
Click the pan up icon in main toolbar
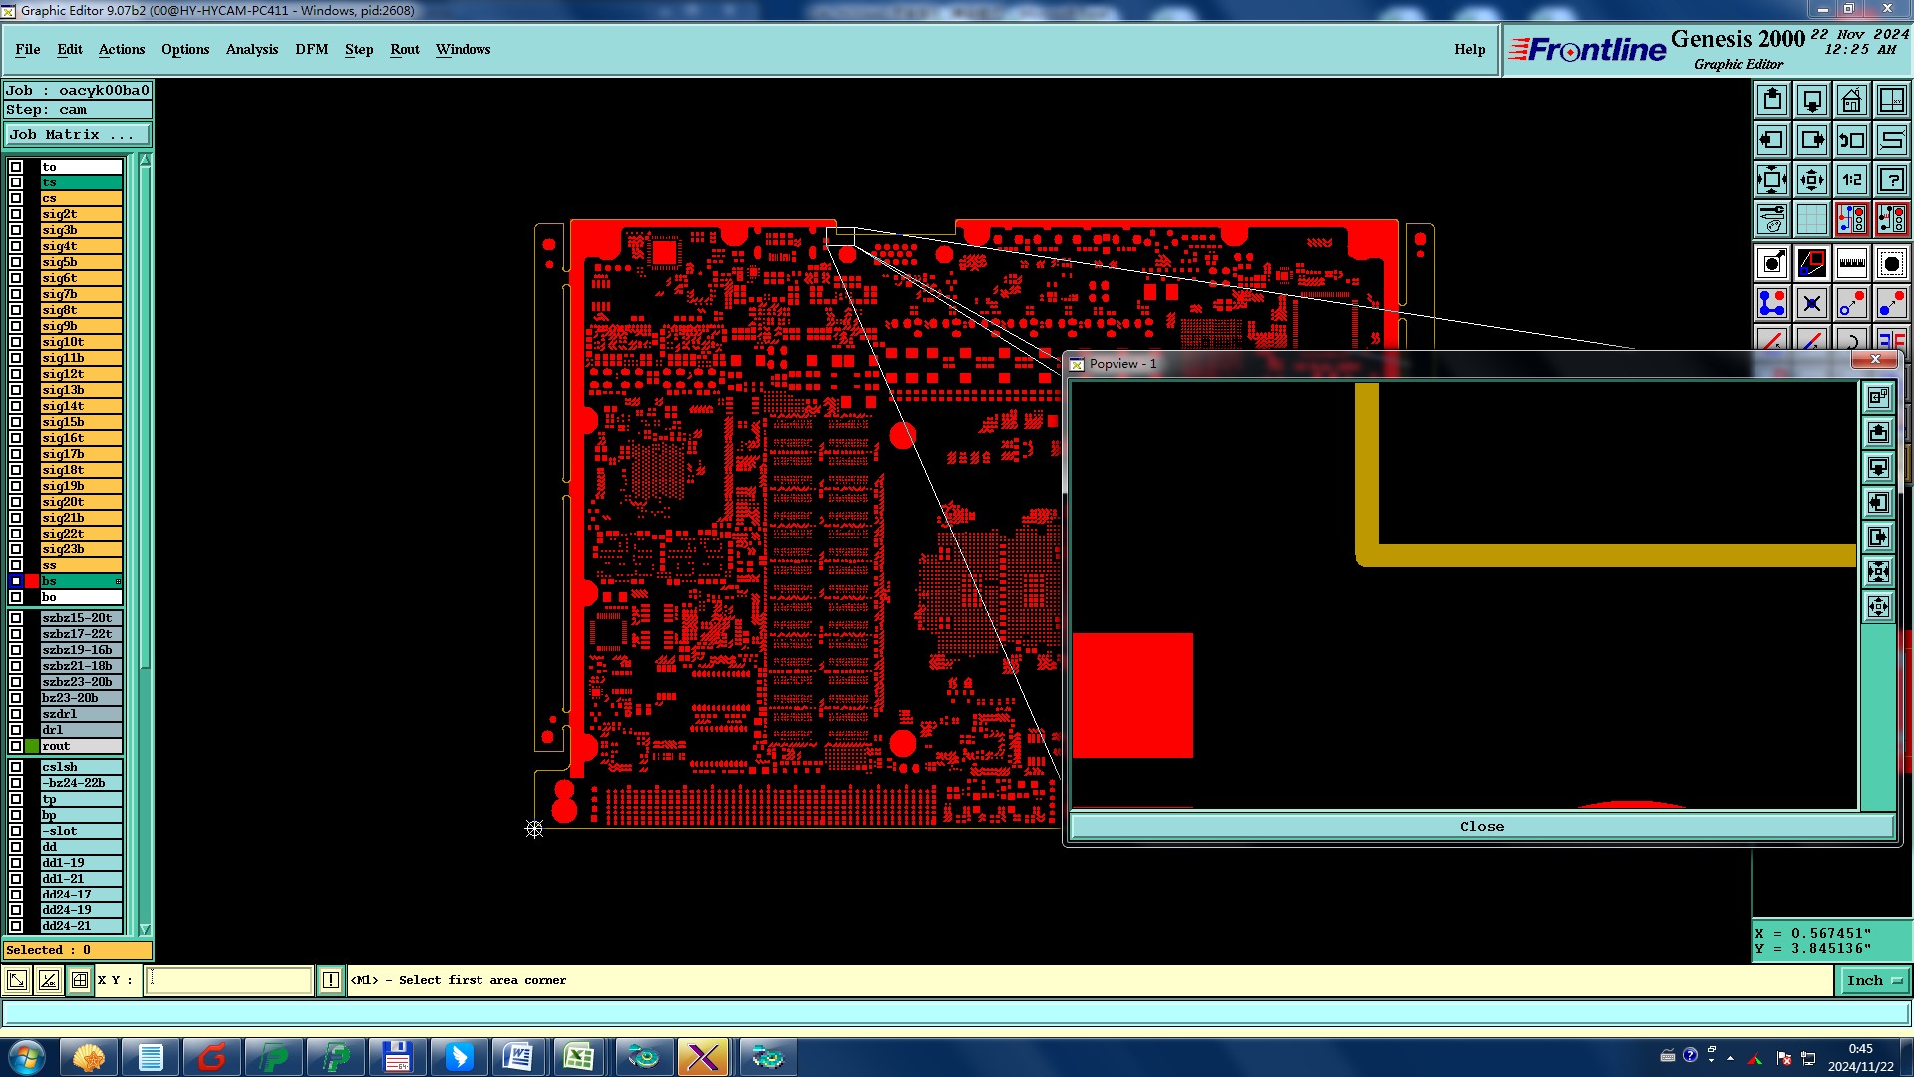click(1772, 100)
